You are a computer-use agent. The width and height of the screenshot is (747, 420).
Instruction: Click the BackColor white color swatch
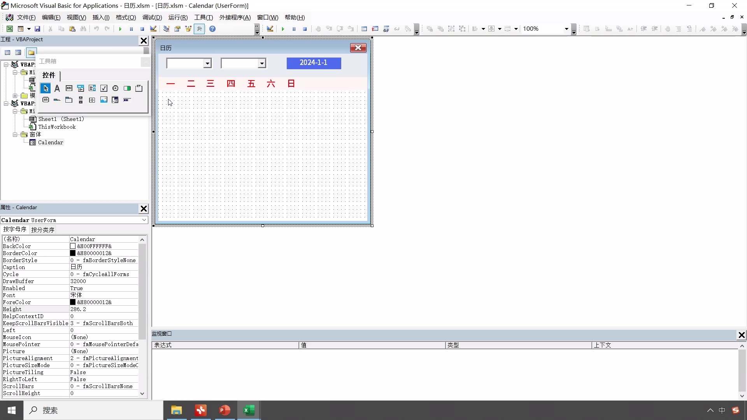[73, 246]
